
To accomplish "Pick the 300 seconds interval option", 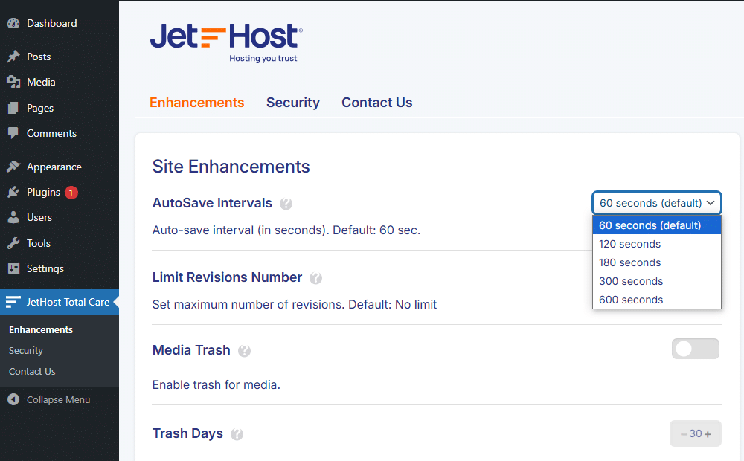I will tap(657, 281).
